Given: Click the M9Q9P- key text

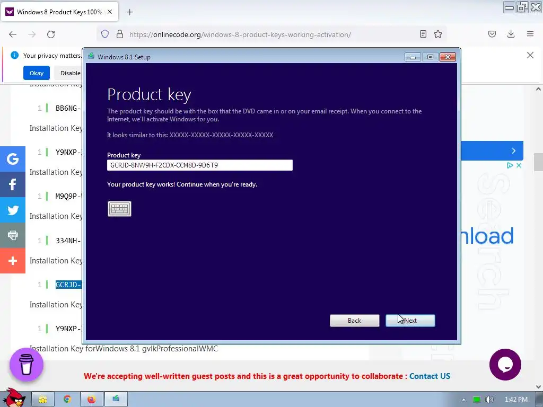Looking at the screenshot, I should coord(68,196).
